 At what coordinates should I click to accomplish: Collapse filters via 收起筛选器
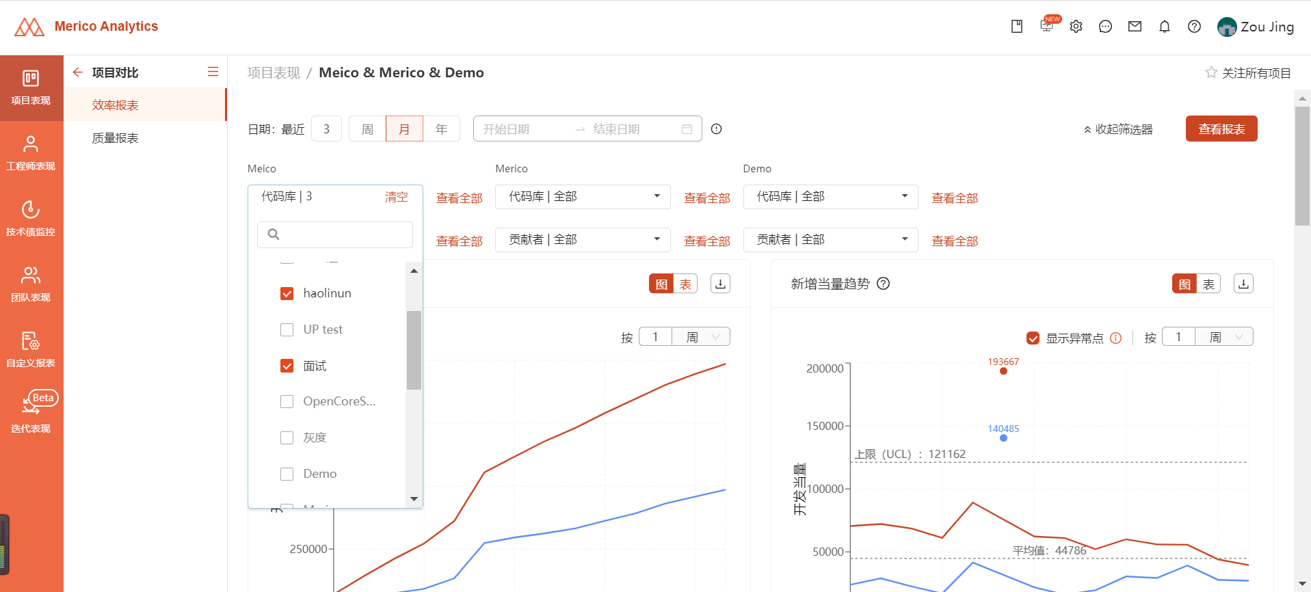(x=1118, y=129)
